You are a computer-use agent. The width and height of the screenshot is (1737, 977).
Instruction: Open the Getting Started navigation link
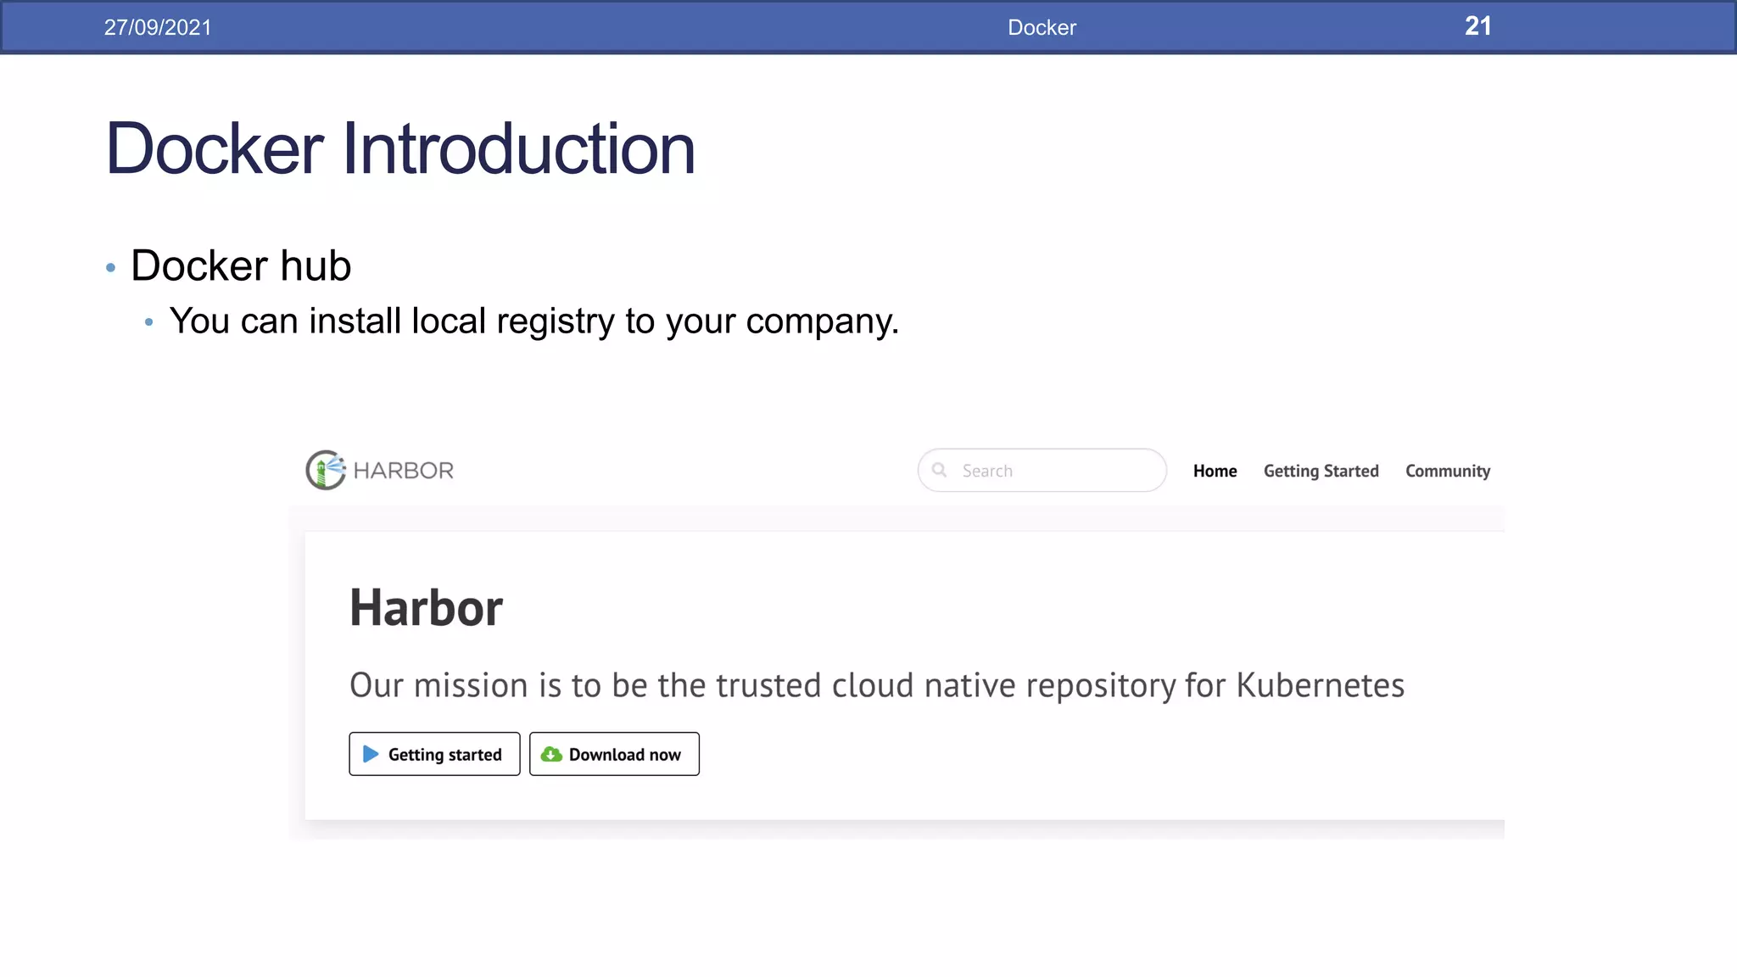coord(1321,471)
